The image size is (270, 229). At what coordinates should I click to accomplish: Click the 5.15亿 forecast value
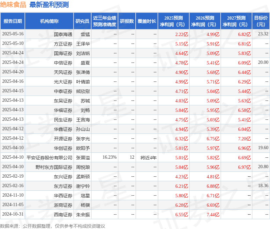click(x=182, y=44)
